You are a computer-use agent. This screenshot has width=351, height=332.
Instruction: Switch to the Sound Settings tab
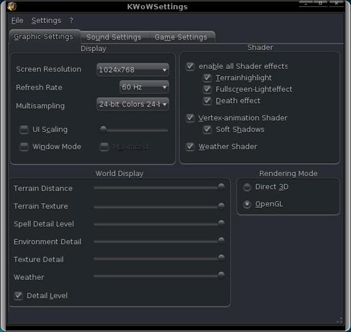[x=114, y=37]
